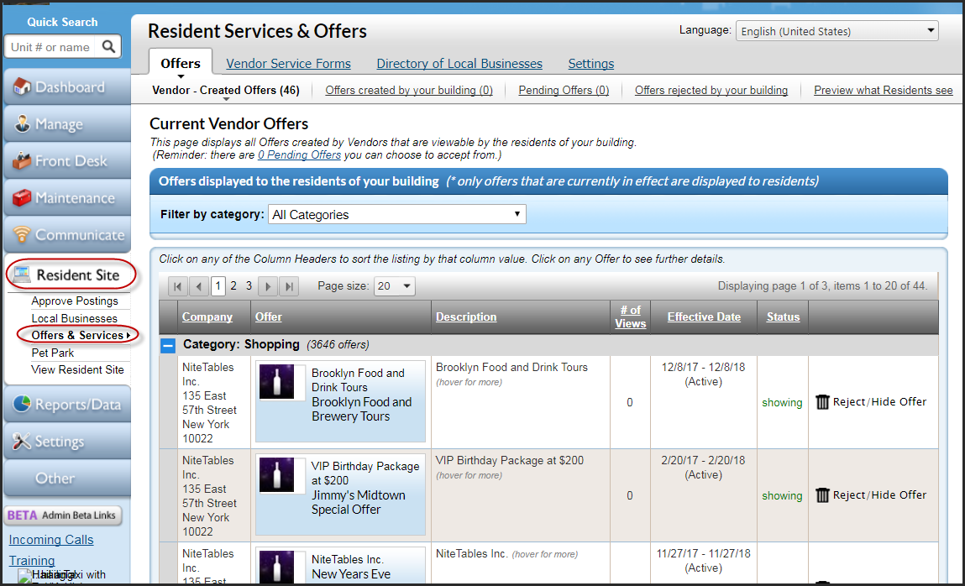Switch to the Offers tab
Image resolution: width=965 pixels, height=586 pixels.
point(181,63)
